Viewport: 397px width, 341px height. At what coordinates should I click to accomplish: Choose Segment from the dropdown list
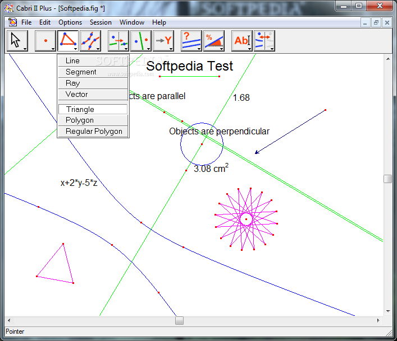(93, 72)
